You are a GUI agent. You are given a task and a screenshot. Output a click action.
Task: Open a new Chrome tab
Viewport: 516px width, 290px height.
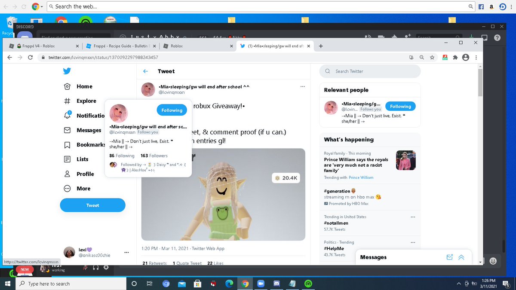pos(321,46)
